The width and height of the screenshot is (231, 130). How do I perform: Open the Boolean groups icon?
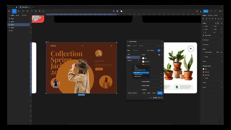pyautogui.click(x=121, y=11)
